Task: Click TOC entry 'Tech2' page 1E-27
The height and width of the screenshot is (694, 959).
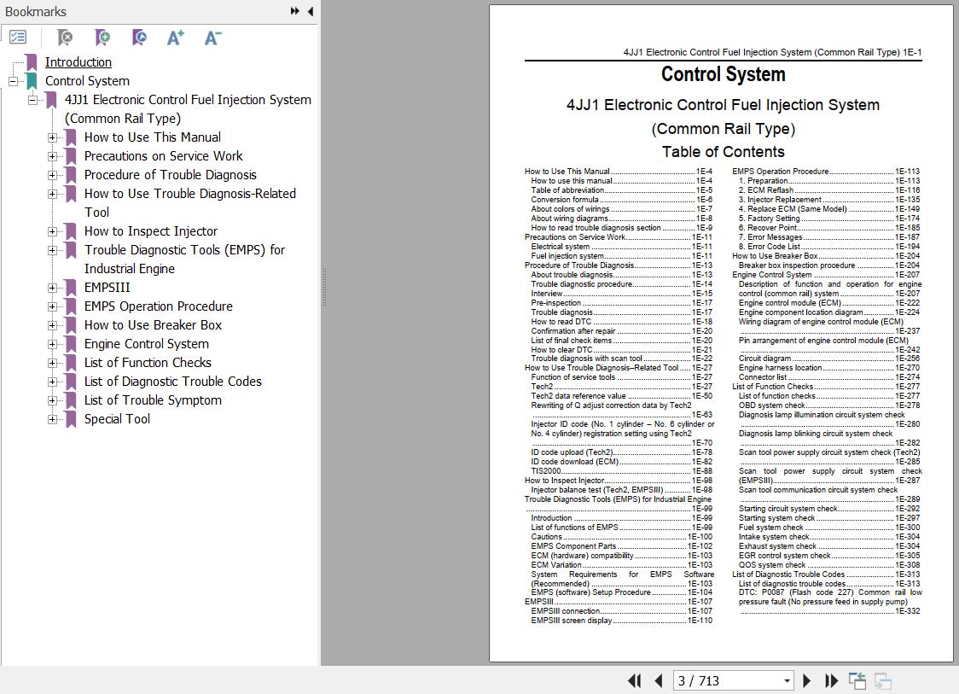Action: pyautogui.click(x=621, y=387)
